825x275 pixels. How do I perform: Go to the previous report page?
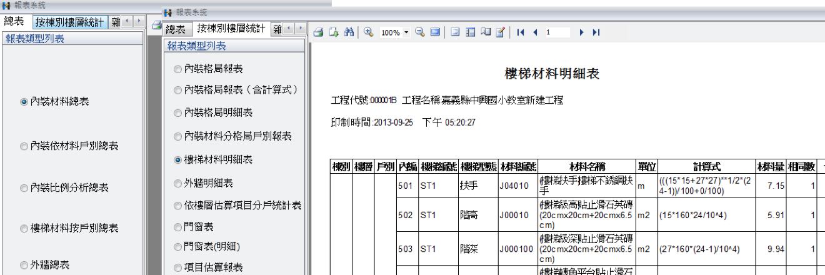point(535,32)
